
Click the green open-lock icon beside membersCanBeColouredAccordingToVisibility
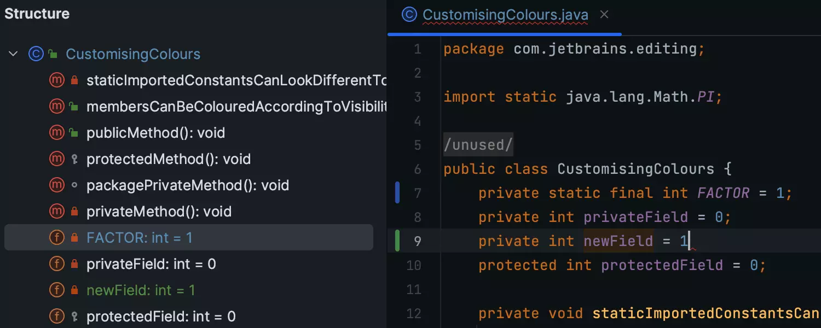point(74,107)
